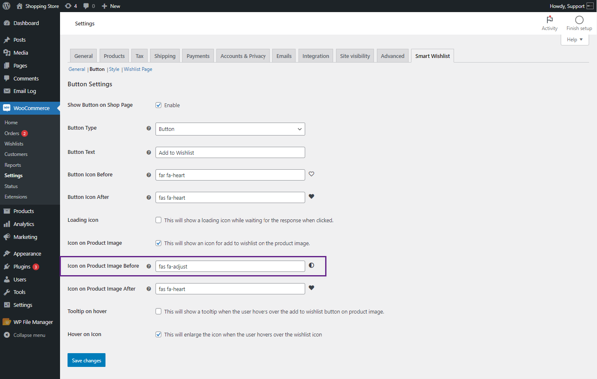This screenshot has width=597, height=379.
Task: Switch to the General settings tab
Action: [x=83, y=56]
